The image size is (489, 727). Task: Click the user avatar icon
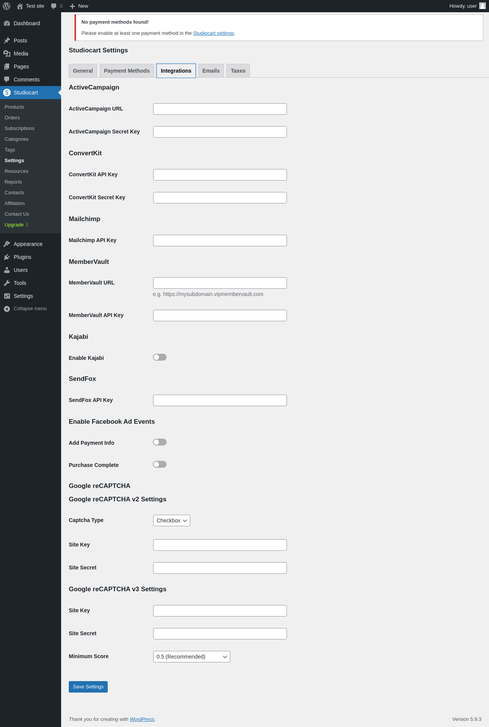483,6
